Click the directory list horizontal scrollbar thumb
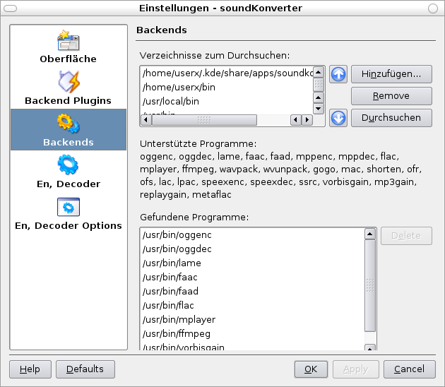Viewport: 445px width, 387px height. tap(204, 120)
